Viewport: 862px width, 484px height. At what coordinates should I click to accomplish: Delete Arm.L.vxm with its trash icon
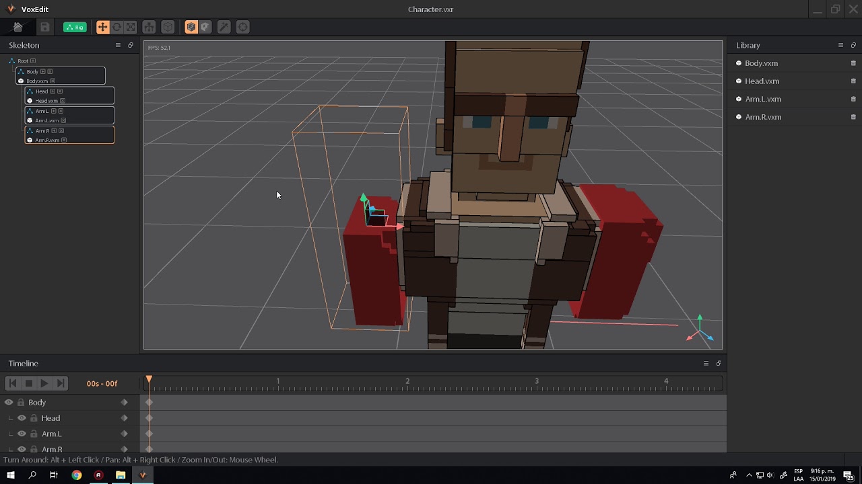click(x=853, y=99)
